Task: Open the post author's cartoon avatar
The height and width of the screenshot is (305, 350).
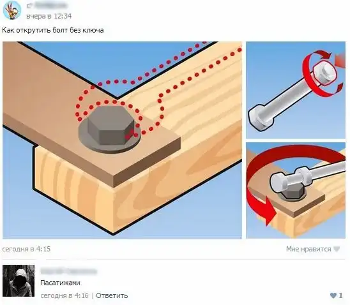Action: [12, 10]
